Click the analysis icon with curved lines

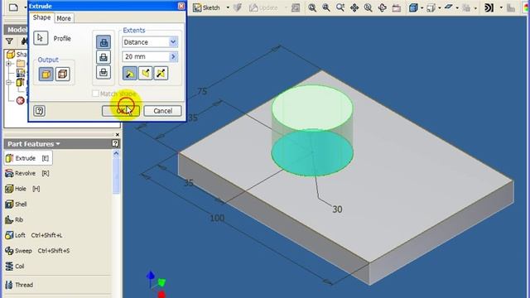[x=489, y=7]
